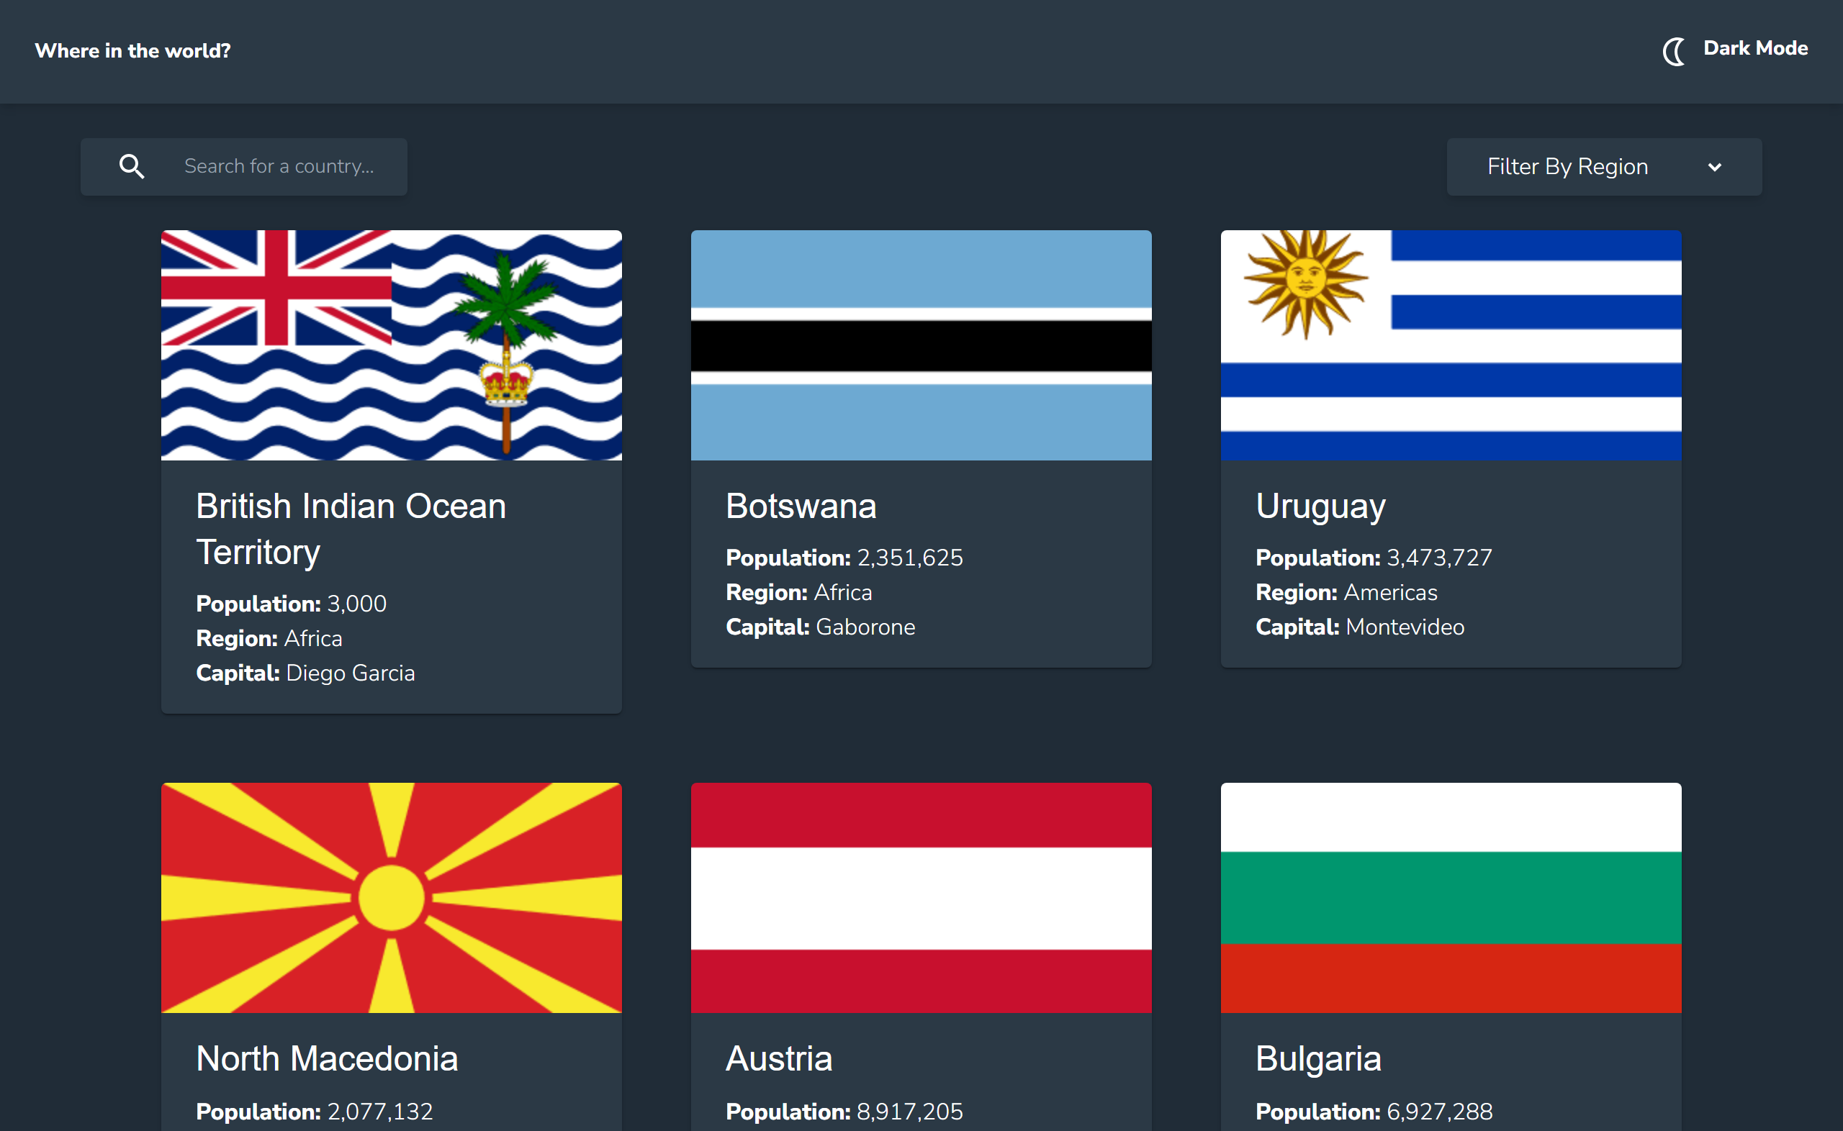Click Population: 3,000 text
The image size is (1843, 1131).
pos(291,604)
